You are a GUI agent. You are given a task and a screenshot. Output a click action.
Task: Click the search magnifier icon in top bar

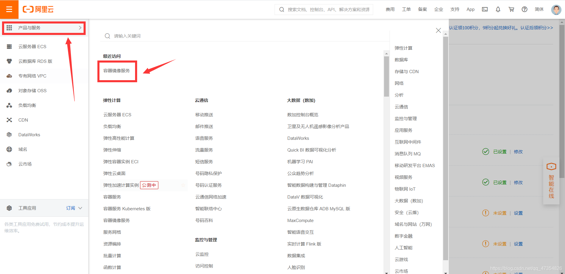282,9
